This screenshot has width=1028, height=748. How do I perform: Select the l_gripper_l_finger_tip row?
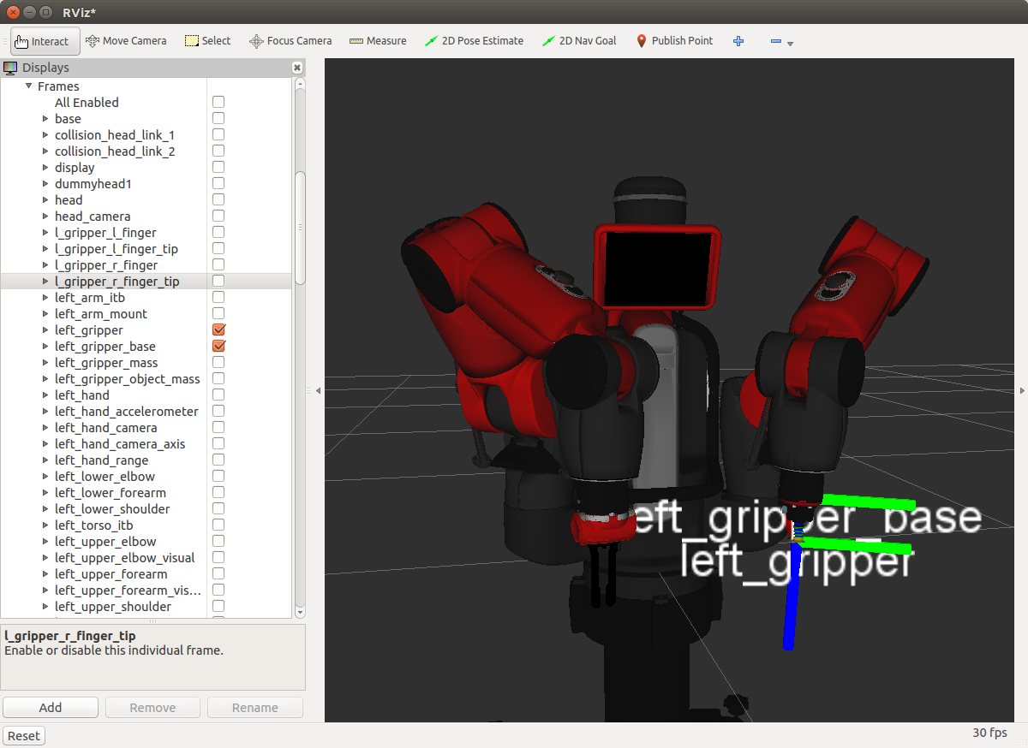pyautogui.click(x=146, y=248)
